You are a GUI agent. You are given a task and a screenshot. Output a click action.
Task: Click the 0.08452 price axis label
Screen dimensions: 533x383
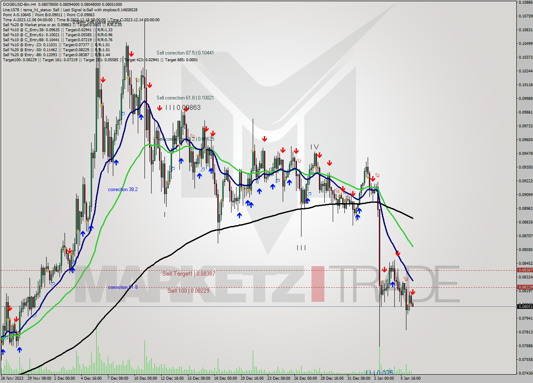click(525, 263)
